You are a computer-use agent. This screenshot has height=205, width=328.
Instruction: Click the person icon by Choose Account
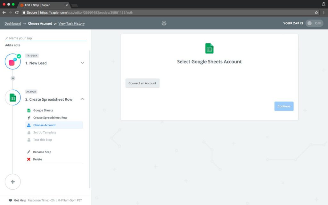pos(29,125)
